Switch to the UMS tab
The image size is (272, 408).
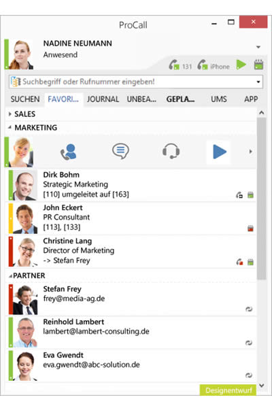[x=219, y=99]
